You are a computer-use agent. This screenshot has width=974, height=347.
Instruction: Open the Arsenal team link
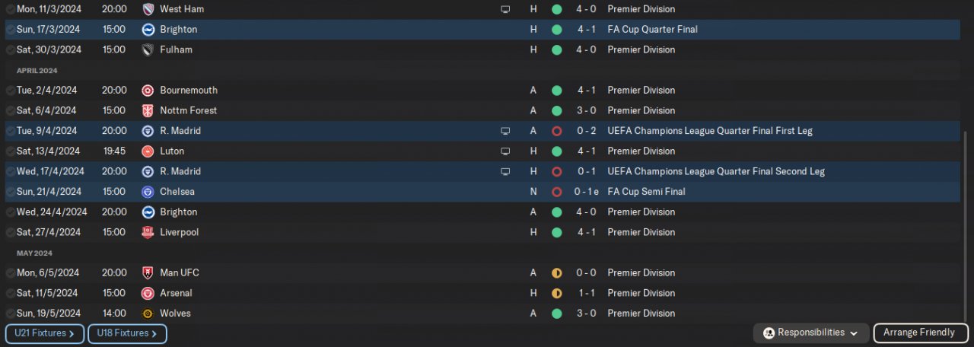(176, 293)
